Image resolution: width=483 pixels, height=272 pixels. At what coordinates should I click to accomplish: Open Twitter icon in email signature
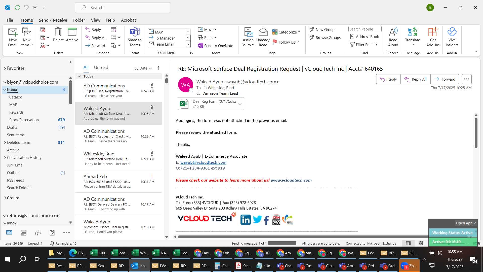(257, 220)
